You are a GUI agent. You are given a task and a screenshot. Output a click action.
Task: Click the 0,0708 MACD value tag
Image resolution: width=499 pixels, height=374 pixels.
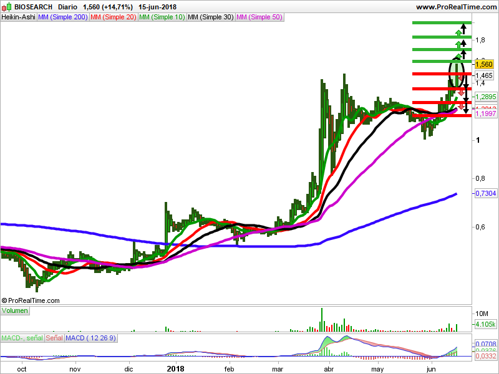(x=486, y=344)
